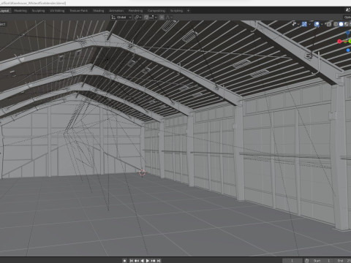Open the object type visibility icon
The width and height of the screenshot is (351, 263).
coord(294,24)
